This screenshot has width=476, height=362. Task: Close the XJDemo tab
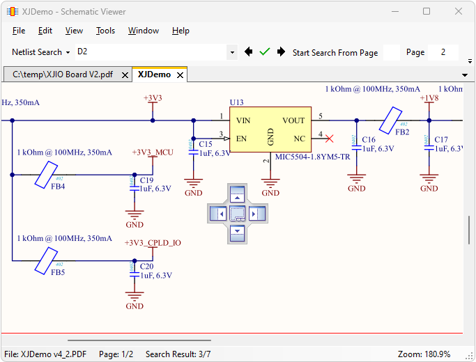[x=180, y=75]
